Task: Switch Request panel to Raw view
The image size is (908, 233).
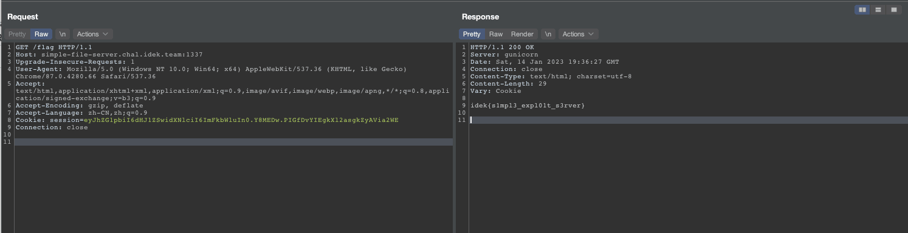Action: [x=41, y=34]
